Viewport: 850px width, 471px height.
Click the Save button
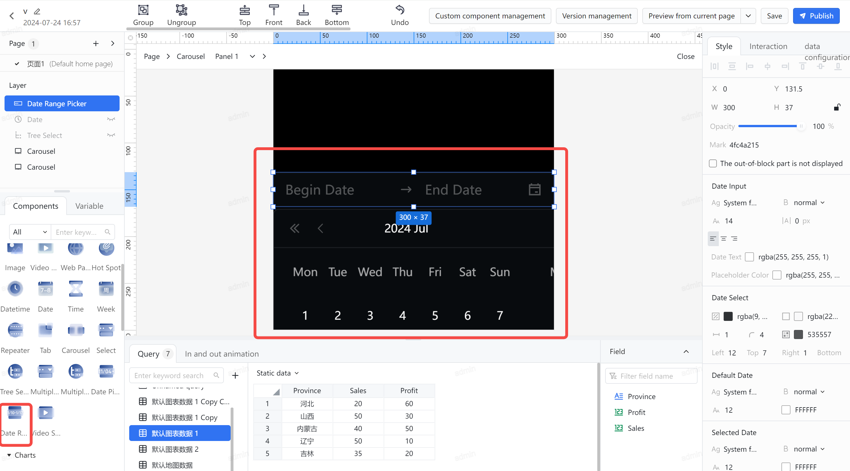click(x=774, y=16)
